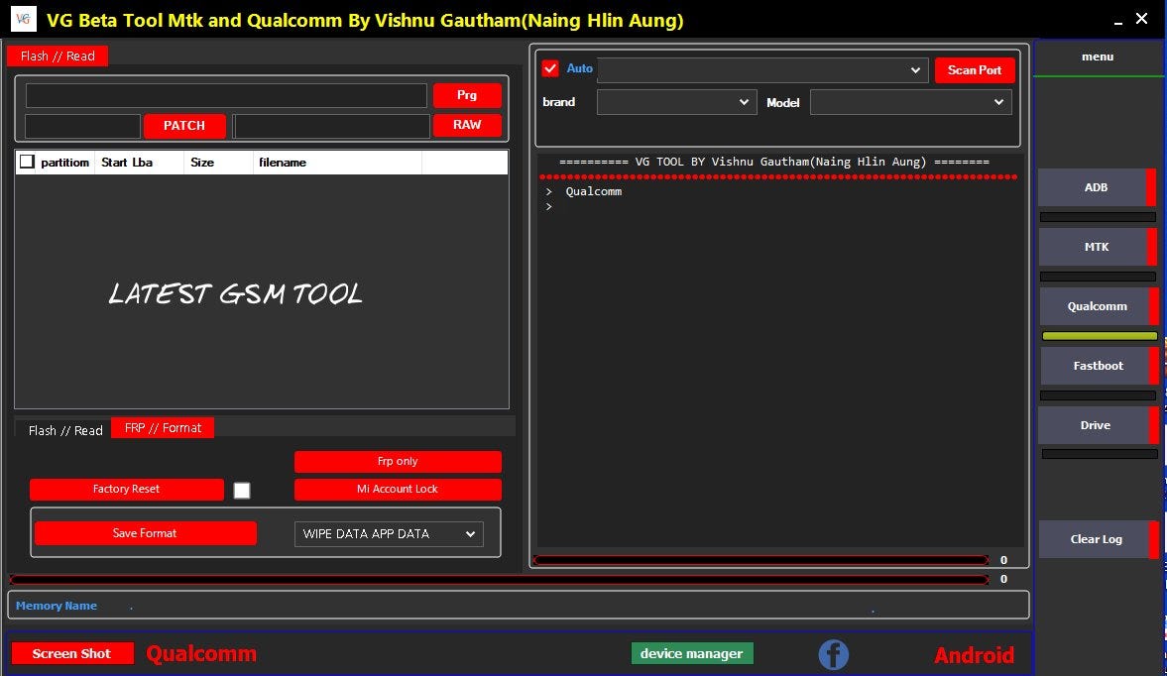The height and width of the screenshot is (676, 1167).
Task: Open the Drive option in sidebar
Action: point(1097,425)
